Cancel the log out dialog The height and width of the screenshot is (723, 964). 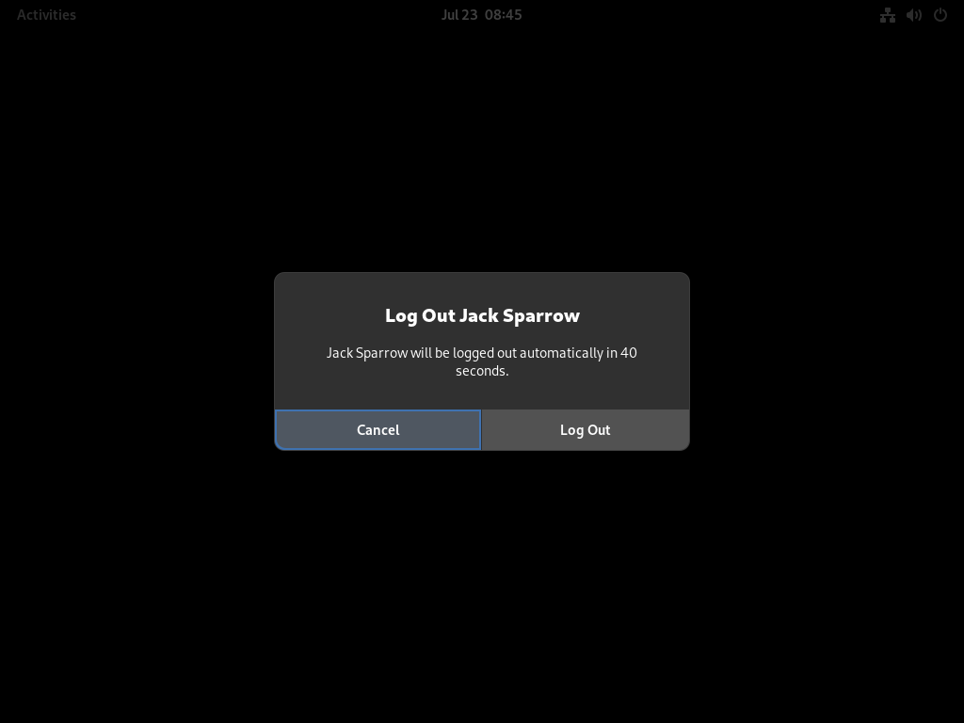[x=378, y=429]
